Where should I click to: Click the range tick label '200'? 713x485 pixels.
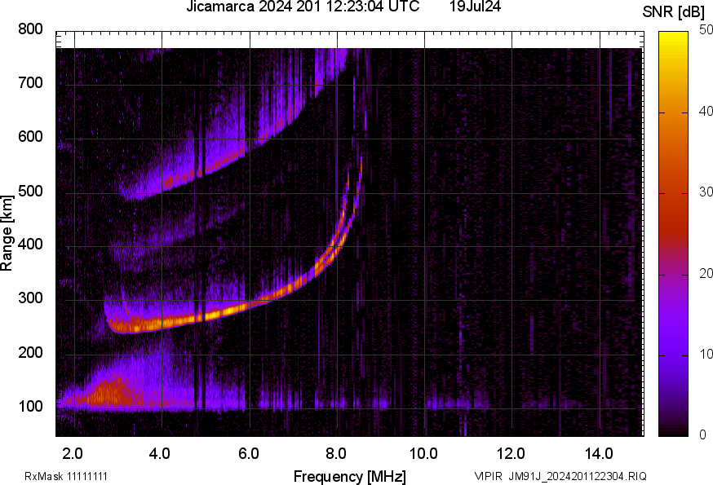pyautogui.click(x=30, y=352)
